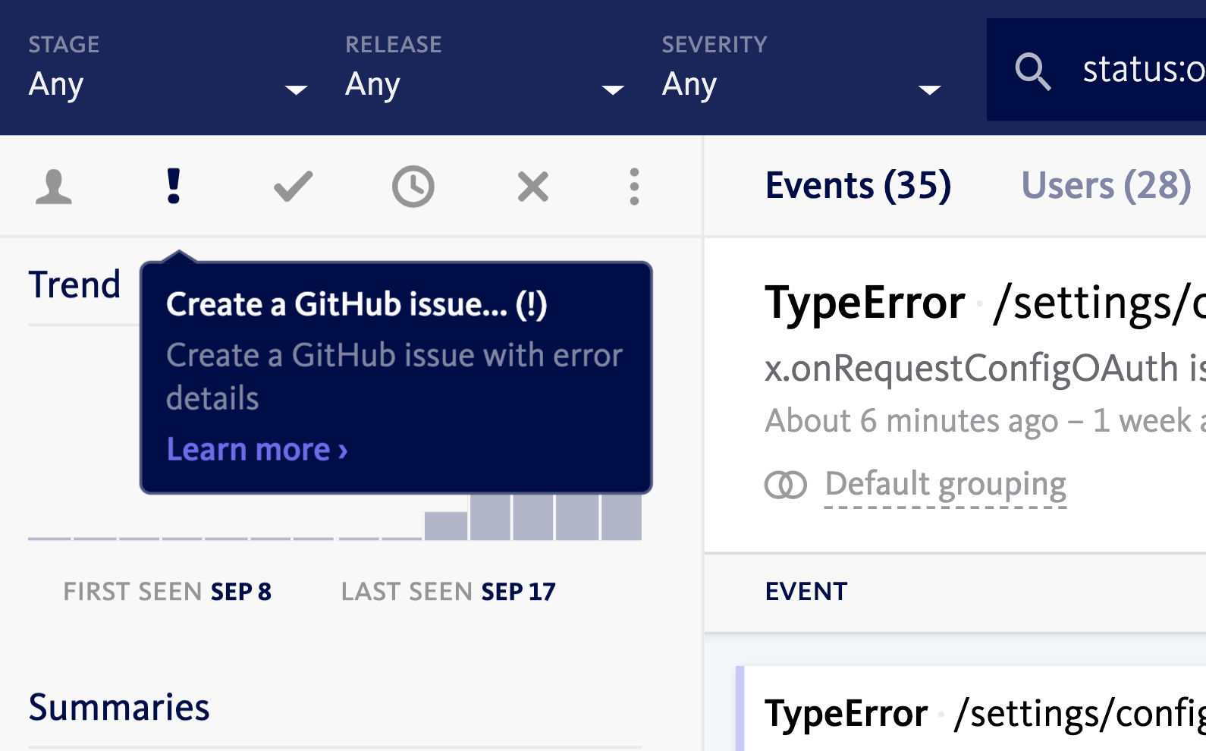Snooze the error with clock icon
The width and height of the screenshot is (1206, 751).
[413, 187]
